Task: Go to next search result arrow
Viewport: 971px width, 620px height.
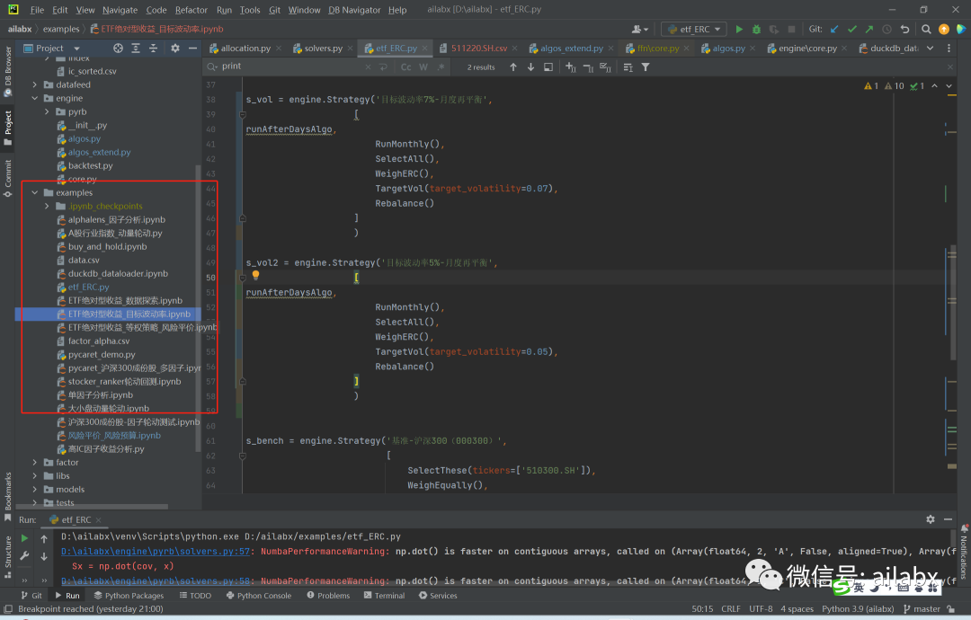Action: coord(530,66)
